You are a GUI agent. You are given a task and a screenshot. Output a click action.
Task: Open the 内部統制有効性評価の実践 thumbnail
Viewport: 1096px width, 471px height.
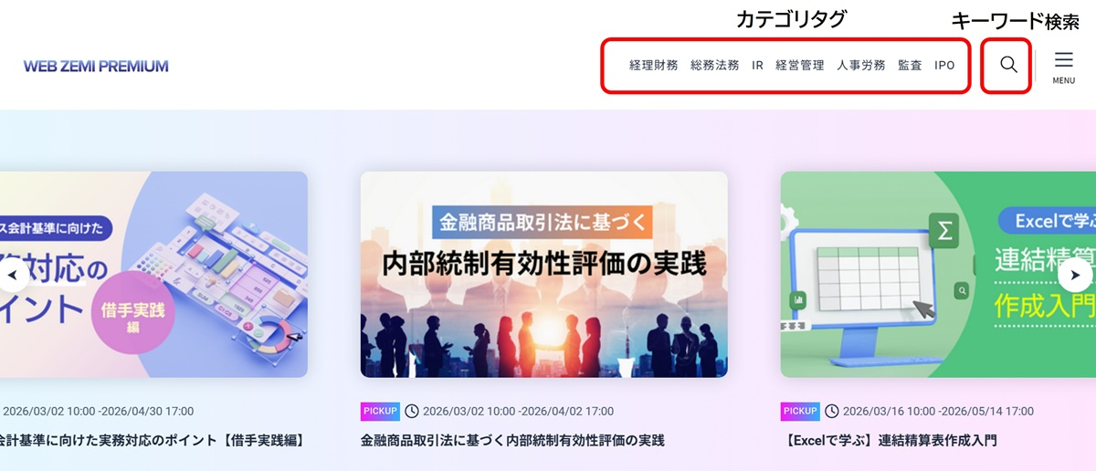point(543,275)
